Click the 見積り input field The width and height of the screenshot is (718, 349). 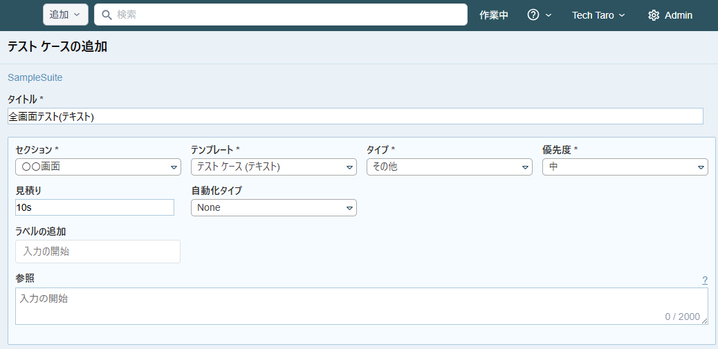pos(95,207)
